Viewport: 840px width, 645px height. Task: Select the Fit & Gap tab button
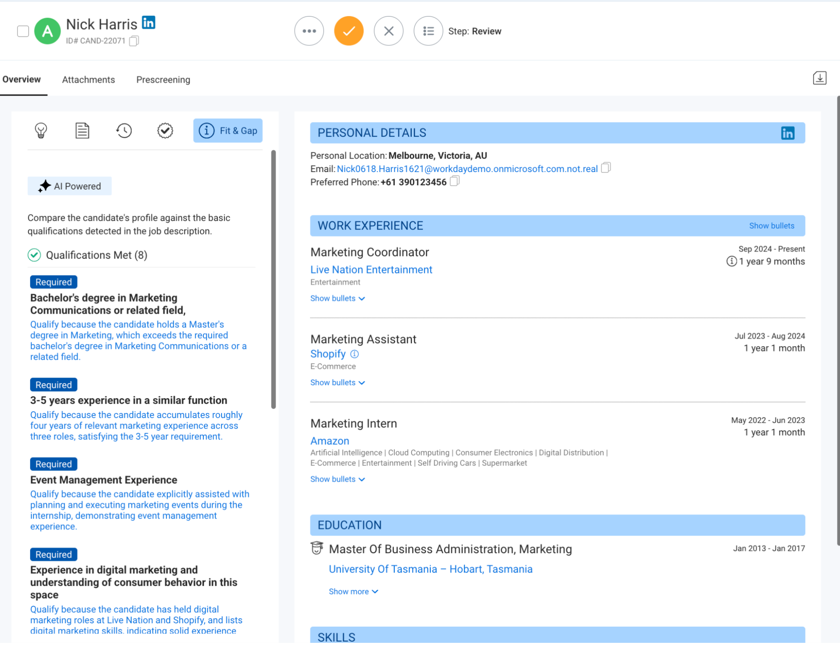pyautogui.click(x=228, y=130)
